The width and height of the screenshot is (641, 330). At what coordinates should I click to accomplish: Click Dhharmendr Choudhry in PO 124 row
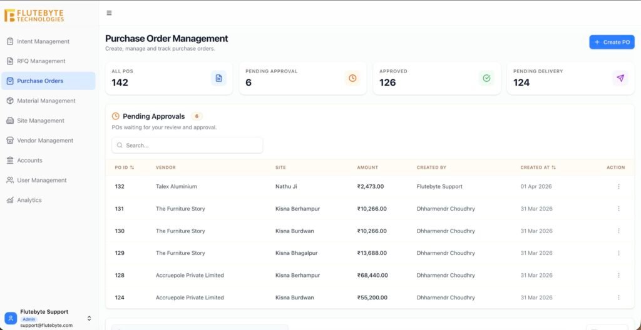coord(446,297)
